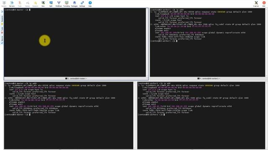
Task: Click the red Exit toolbar button
Action: tap(264, 4)
